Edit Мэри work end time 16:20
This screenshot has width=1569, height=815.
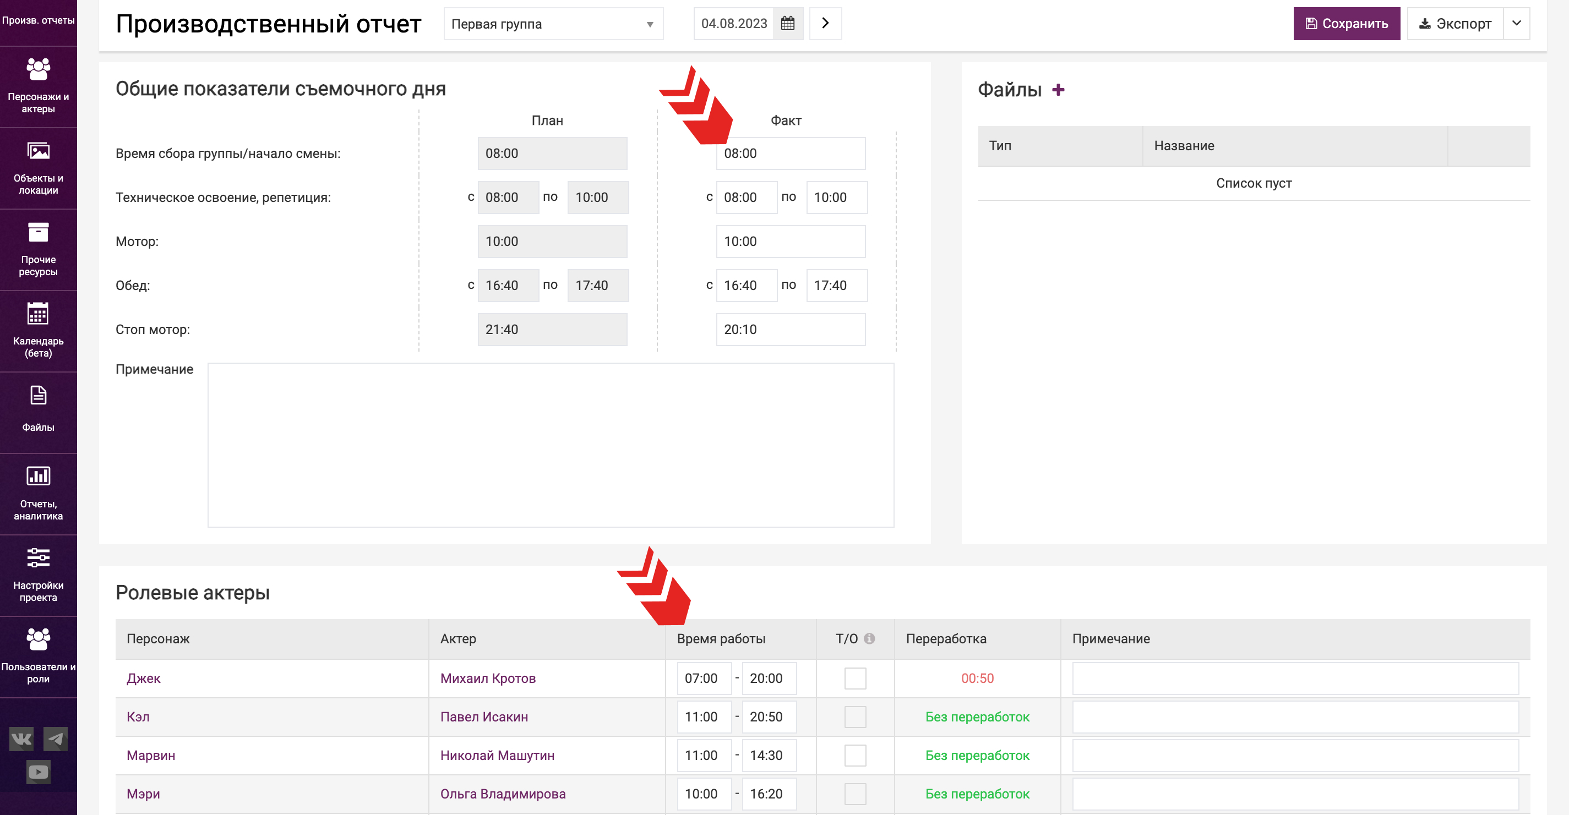[769, 794]
